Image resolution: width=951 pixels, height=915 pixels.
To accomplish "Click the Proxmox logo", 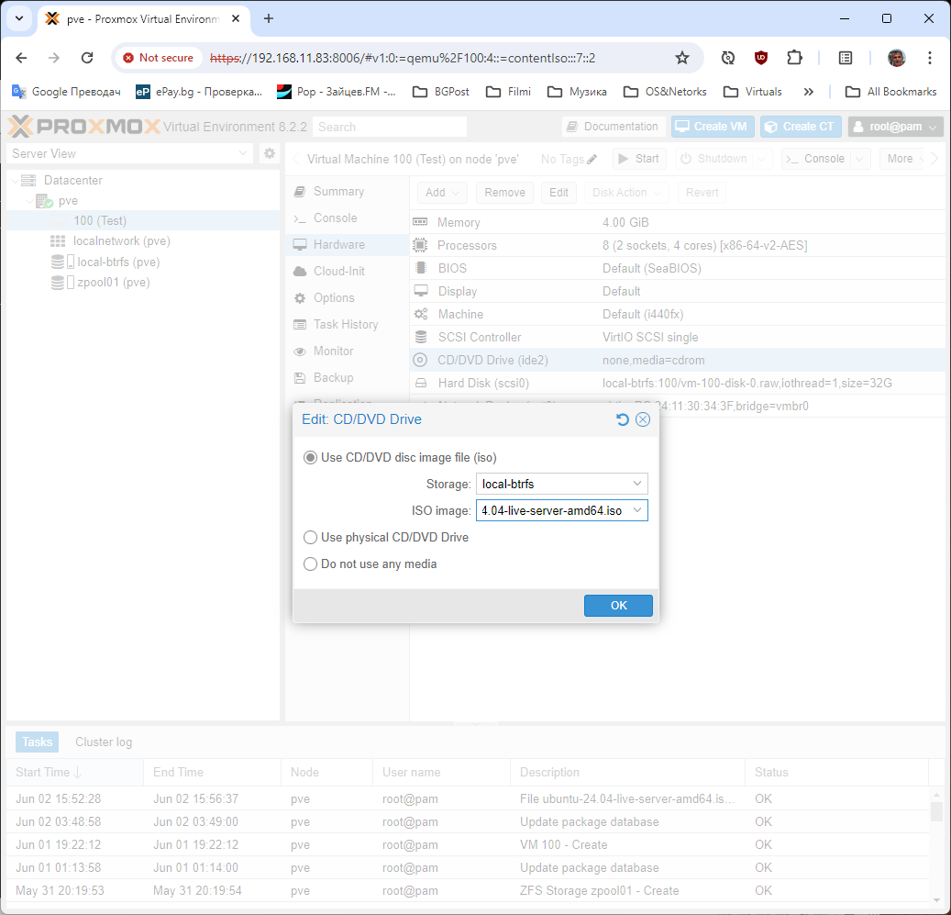I will (83, 127).
